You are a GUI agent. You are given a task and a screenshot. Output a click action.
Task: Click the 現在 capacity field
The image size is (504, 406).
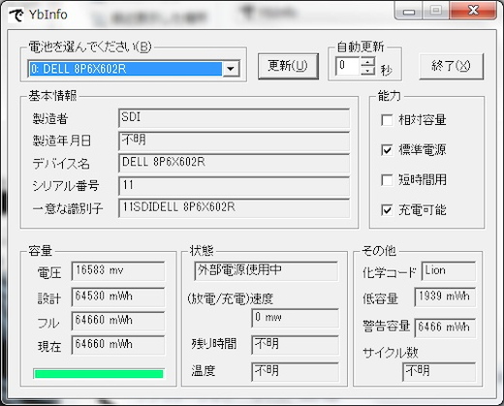(118, 345)
